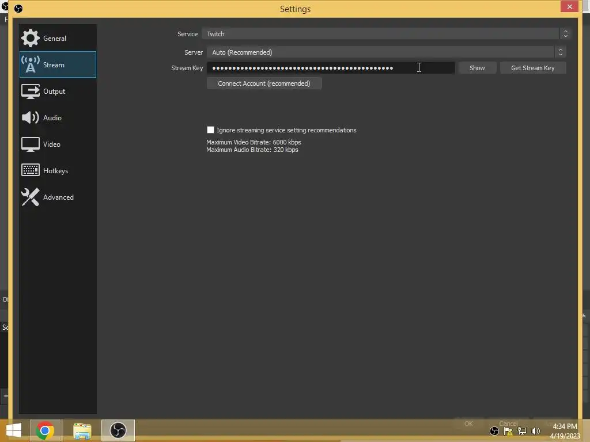Open the Hotkeys keyboard icon
Viewport: 590px width, 442px height.
tap(30, 170)
